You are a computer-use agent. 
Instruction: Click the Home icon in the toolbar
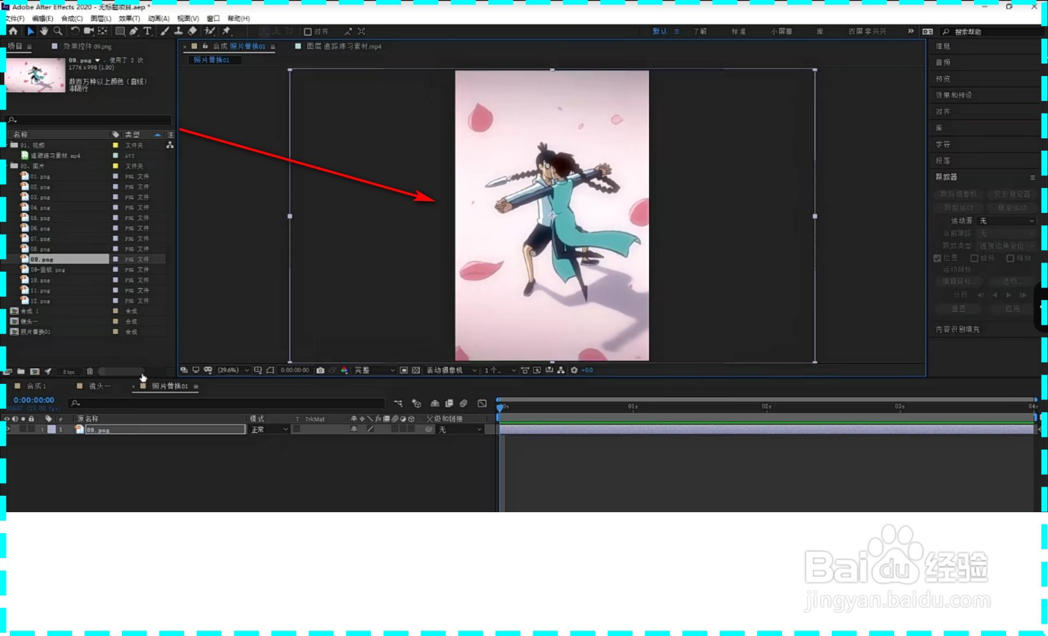click(13, 31)
